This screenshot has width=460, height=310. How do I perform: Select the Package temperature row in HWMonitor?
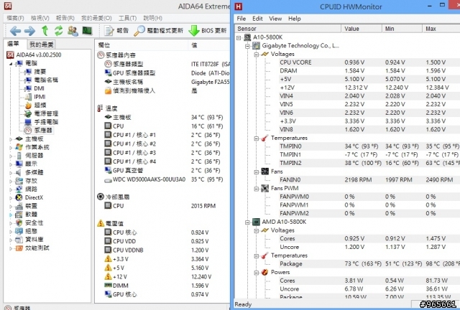[x=369, y=263]
